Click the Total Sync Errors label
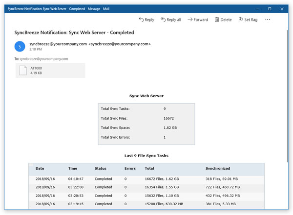 click(115, 137)
